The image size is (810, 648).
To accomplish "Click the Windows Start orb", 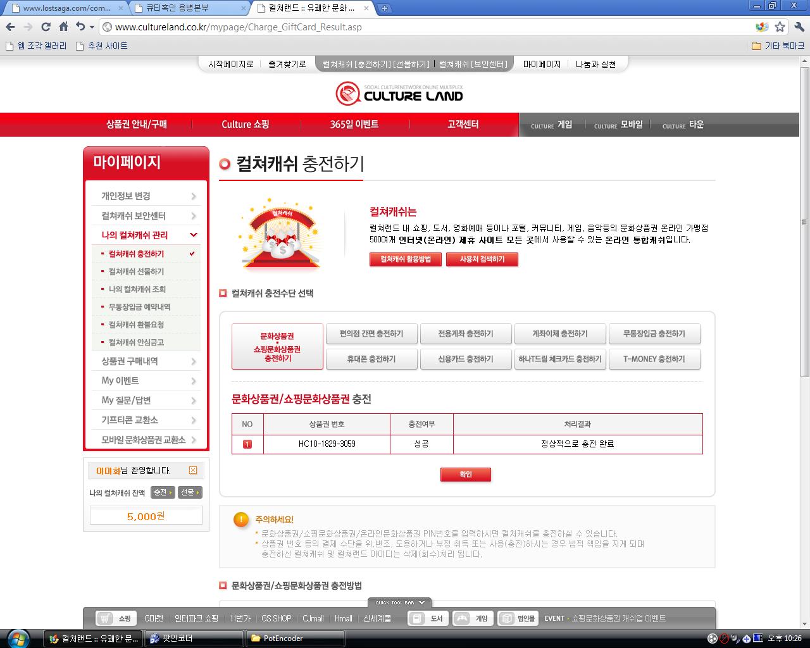I will coord(17,637).
